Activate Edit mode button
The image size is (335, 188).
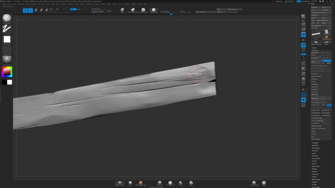(x=25, y=10)
